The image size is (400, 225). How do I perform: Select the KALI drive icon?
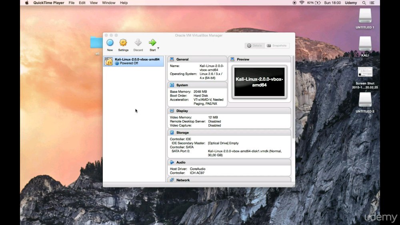coord(365,44)
